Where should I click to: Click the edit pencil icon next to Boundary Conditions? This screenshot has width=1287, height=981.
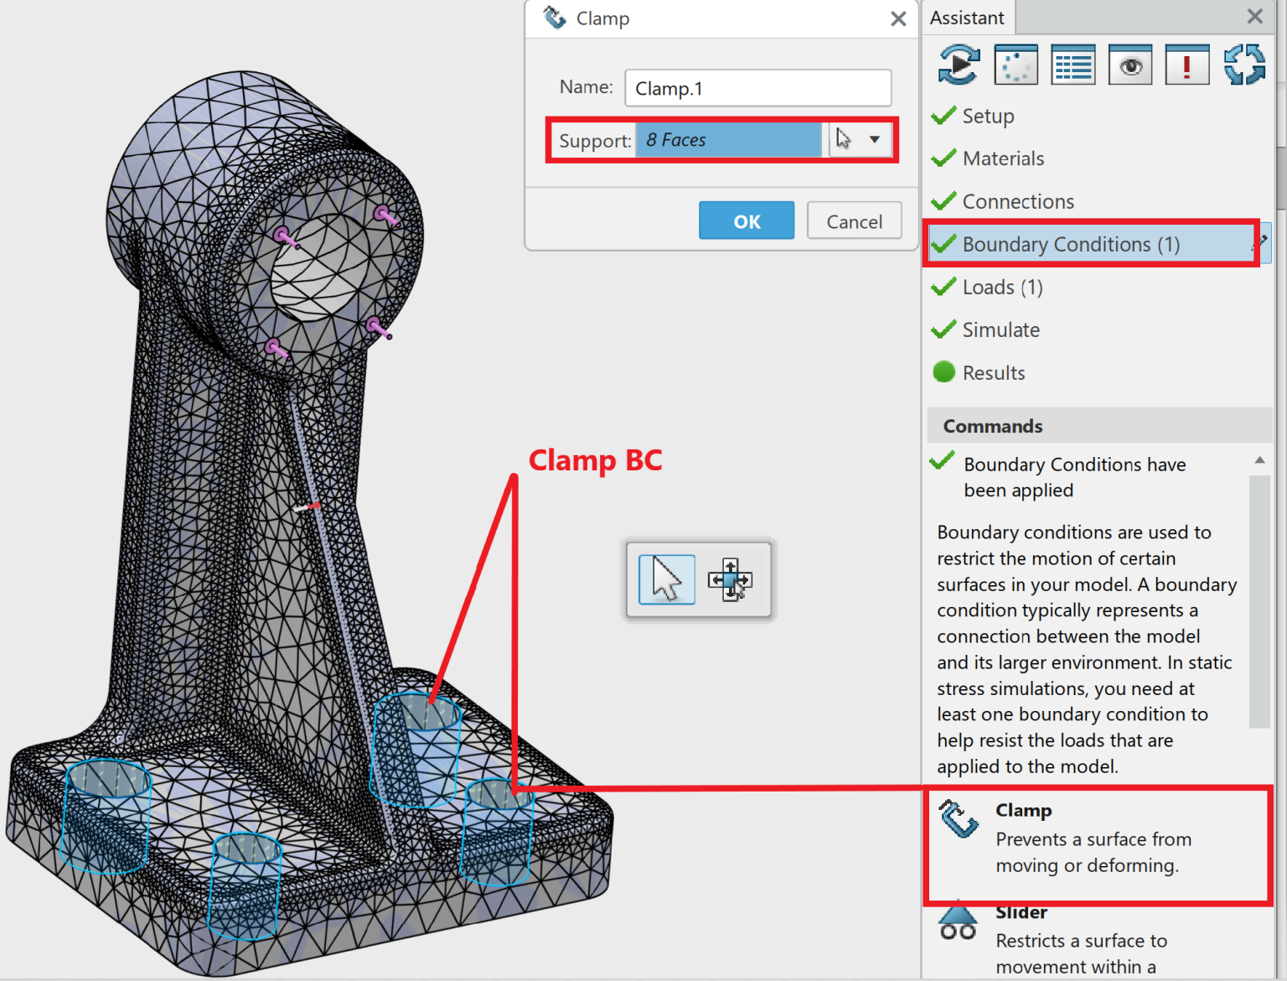1259,242
